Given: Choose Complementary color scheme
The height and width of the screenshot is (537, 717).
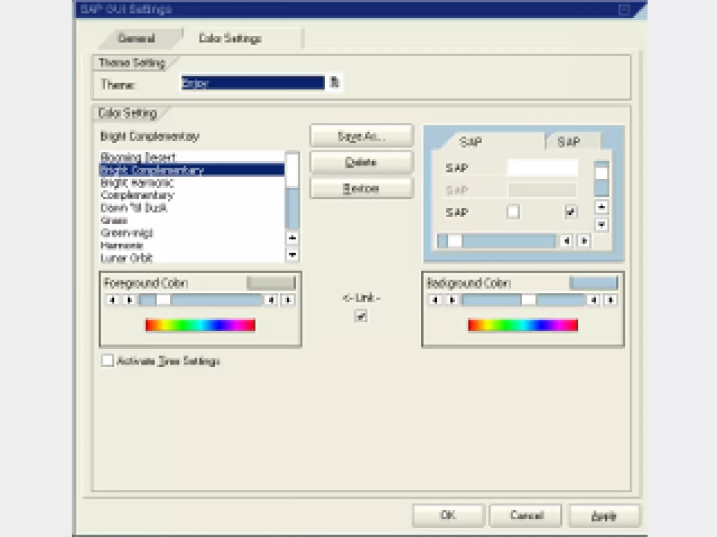Looking at the screenshot, I should [192, 195].
